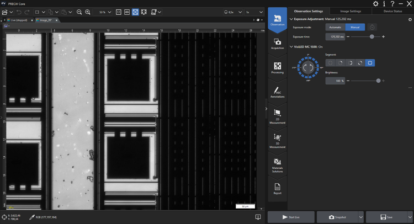Open the Materials Solutions panel
This screenshot has height=224, width=414.
coord(277,165)
